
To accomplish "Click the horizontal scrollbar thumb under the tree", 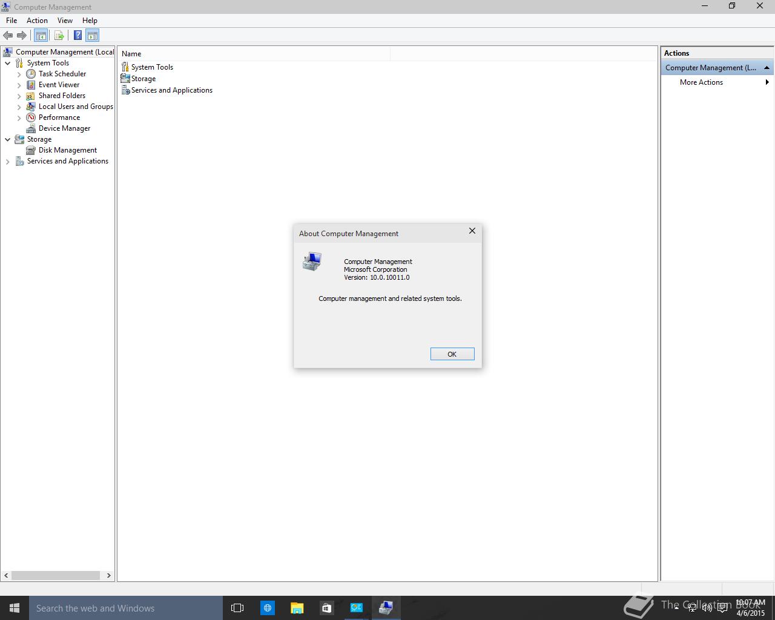I will [56, 576].
